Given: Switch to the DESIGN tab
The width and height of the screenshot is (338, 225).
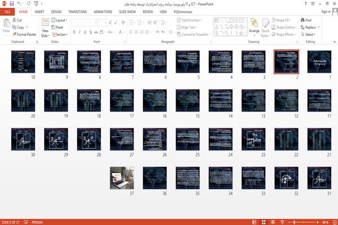Looking at the screenshot, I should click(x=56, y=12).
